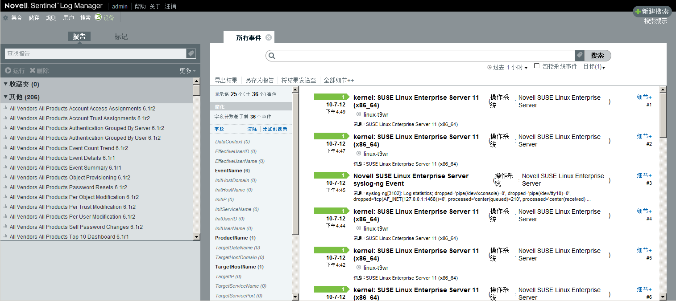
Task: Click green severity bar of event #1
Action: [x=332, y=97]
